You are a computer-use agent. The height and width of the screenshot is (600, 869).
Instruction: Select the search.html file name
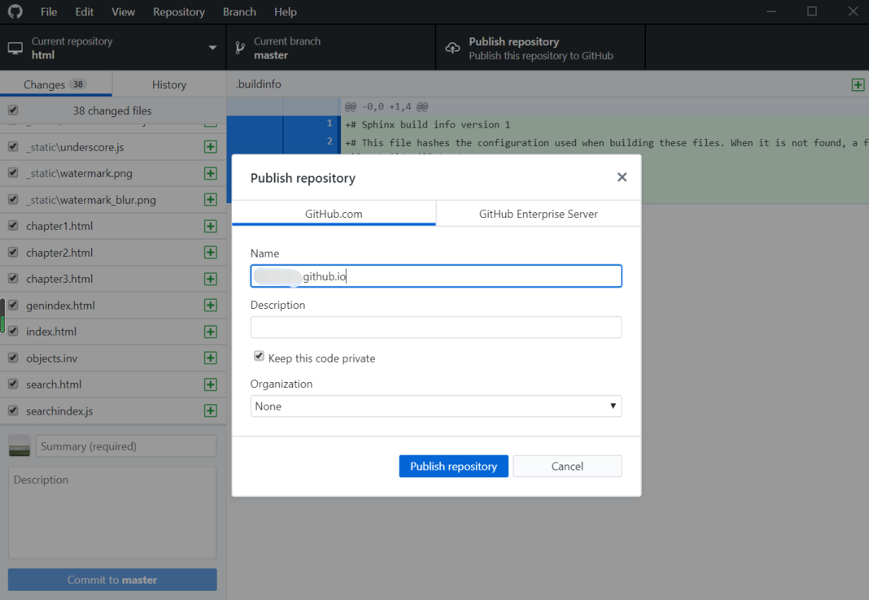pos(54,384)
